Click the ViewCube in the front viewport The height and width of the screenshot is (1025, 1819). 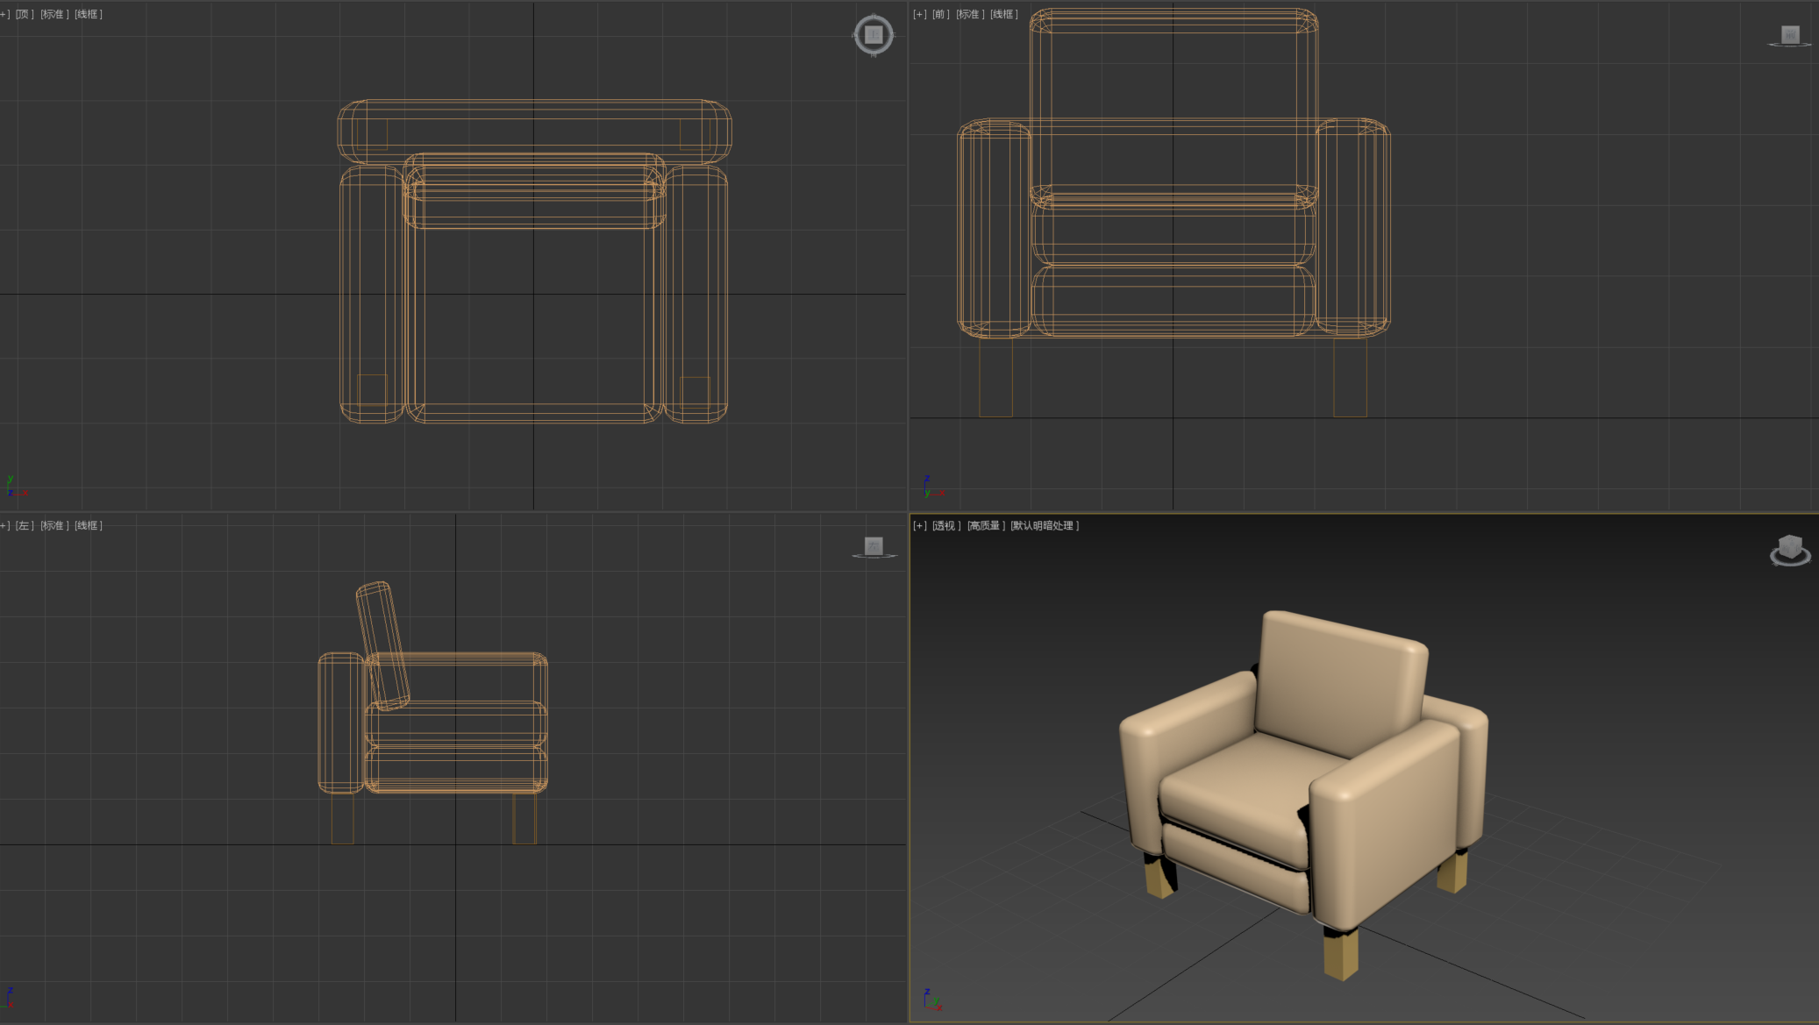[1789, 35]
